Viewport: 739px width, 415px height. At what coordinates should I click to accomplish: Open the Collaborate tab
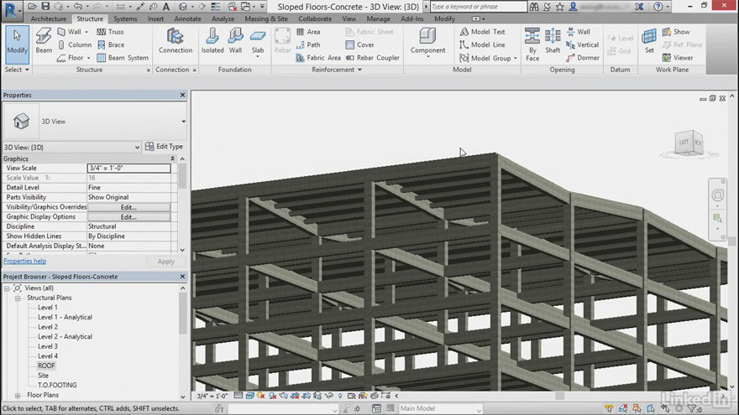315,18
